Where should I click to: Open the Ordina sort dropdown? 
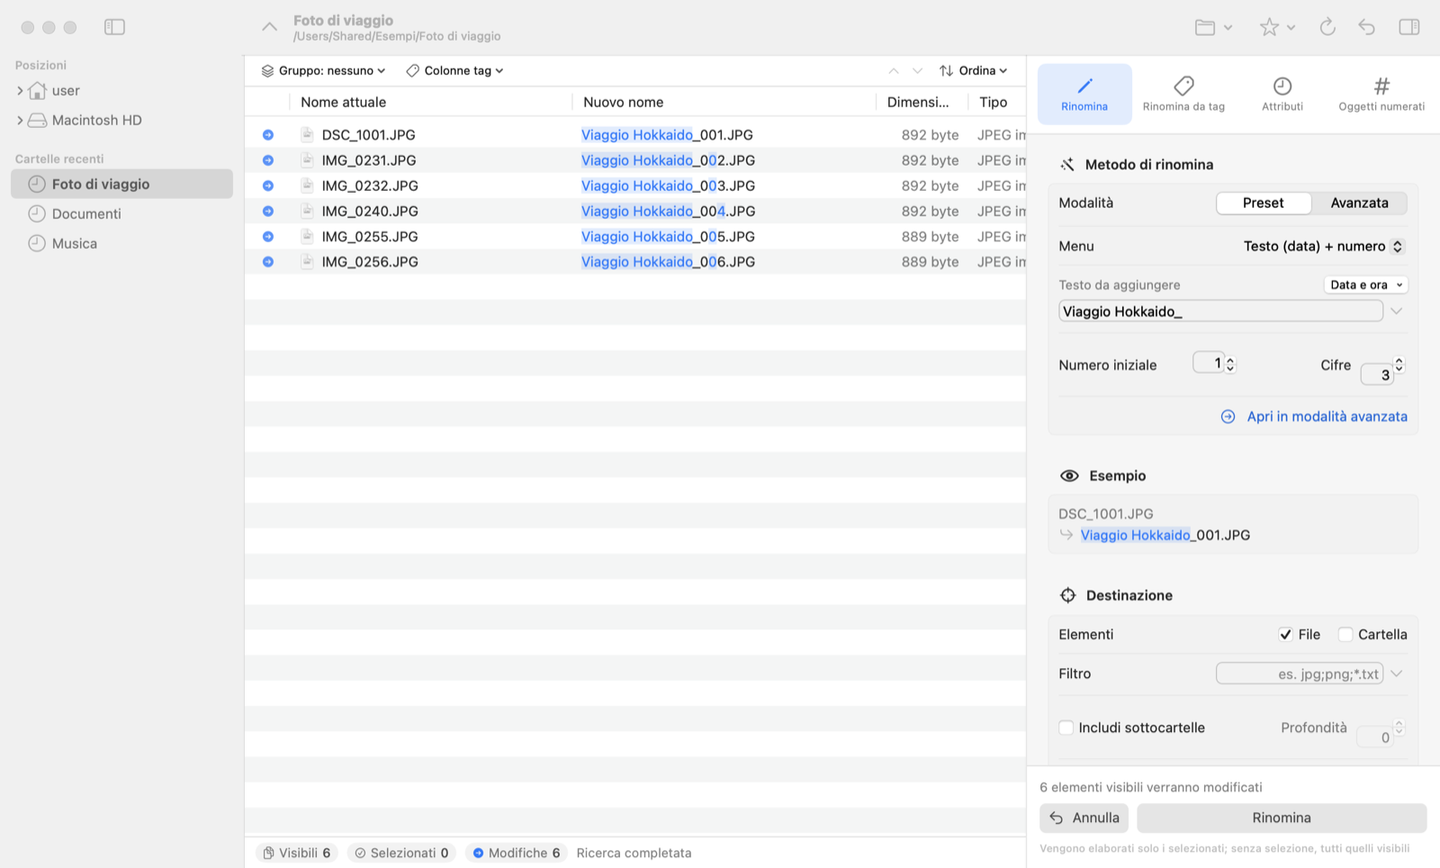(974, 70)
